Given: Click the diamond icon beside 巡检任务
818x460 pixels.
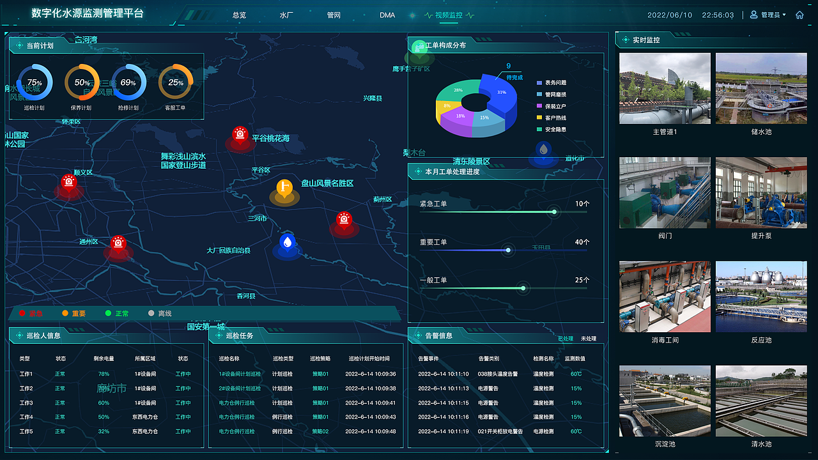Looking at the screenshot, I should pos(219,335).
